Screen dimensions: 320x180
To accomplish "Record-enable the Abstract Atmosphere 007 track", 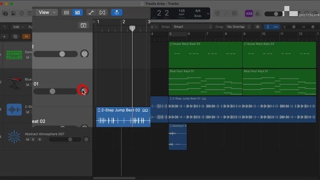I will 39,139.
